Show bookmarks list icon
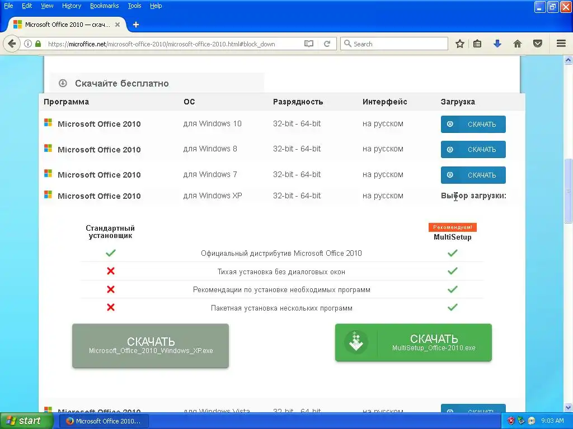The image size is (573, 429). pos(477,44)
